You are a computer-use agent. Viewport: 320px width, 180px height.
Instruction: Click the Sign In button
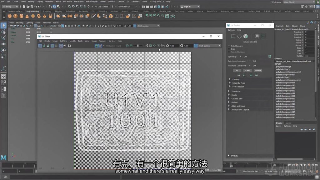point(190,7)
